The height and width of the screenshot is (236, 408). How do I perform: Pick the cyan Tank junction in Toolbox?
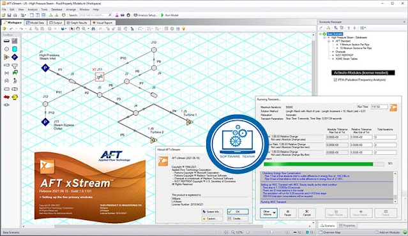15,49
